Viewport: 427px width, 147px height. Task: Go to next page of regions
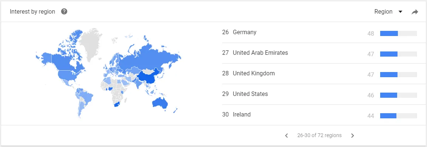click(x=353, y=135)
